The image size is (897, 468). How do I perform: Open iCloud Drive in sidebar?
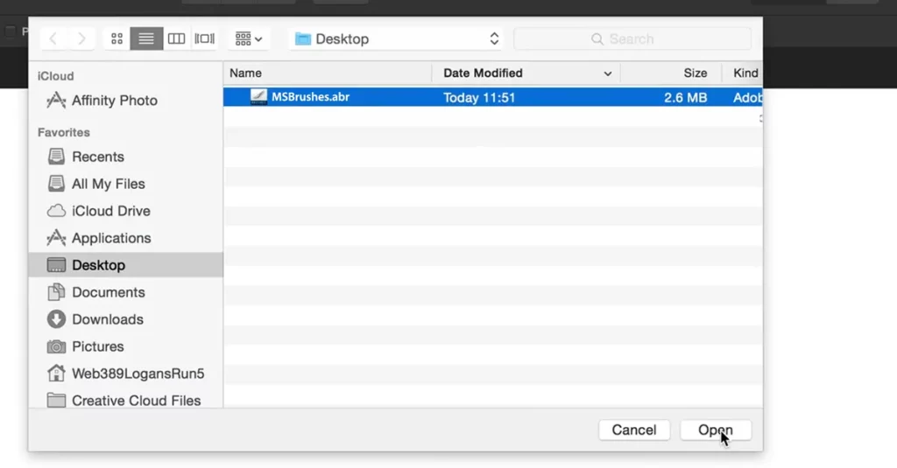[x=110, y=211]
